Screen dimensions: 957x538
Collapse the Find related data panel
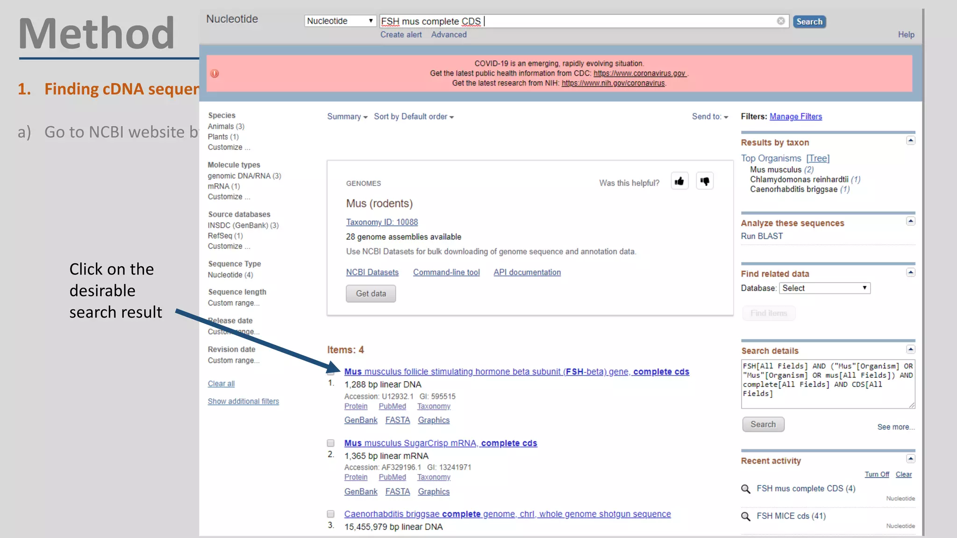[910, 272]
